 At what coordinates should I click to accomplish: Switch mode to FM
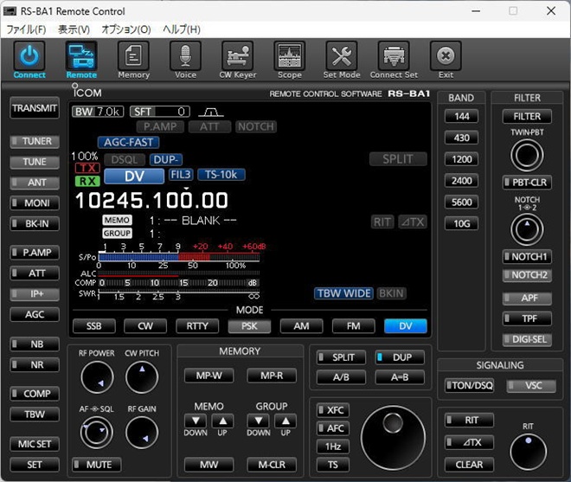(x=353, y=326)
